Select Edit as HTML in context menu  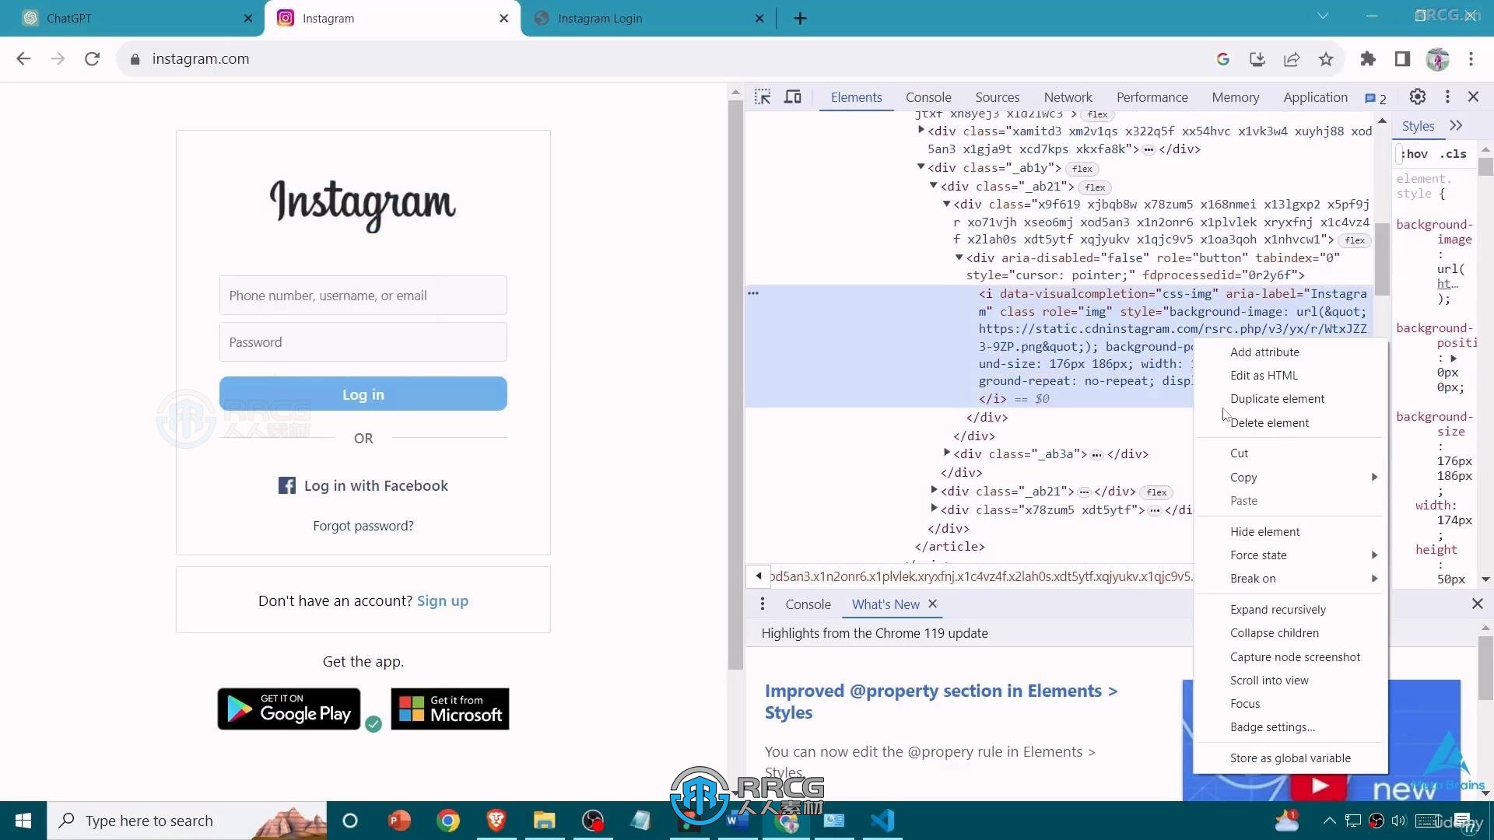coord(1291,375)
